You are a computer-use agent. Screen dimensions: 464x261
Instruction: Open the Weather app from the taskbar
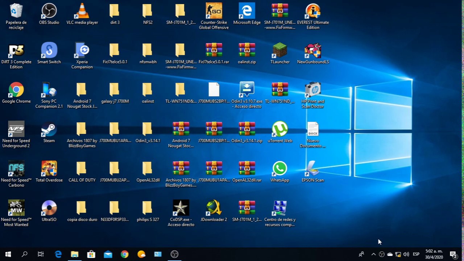pos(141,254)
